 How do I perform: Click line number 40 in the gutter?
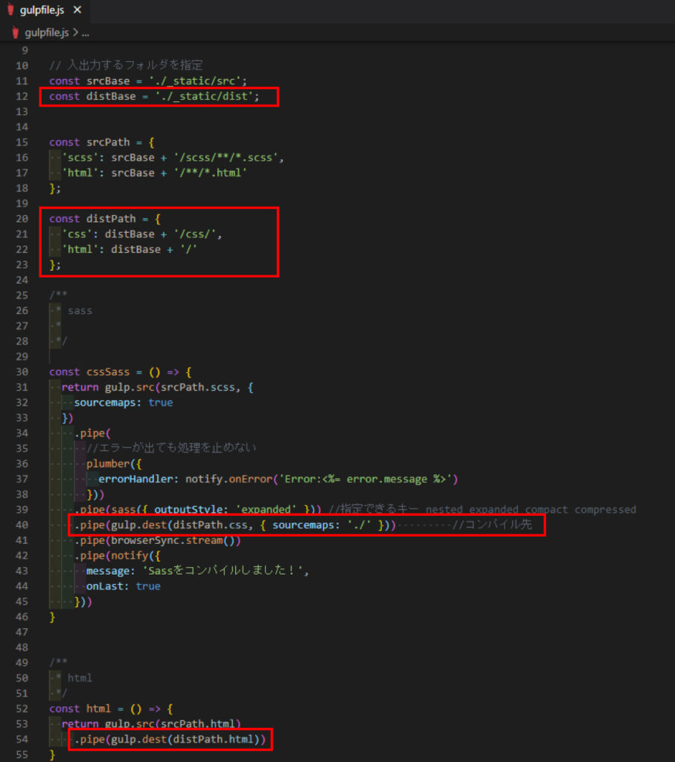22,525
